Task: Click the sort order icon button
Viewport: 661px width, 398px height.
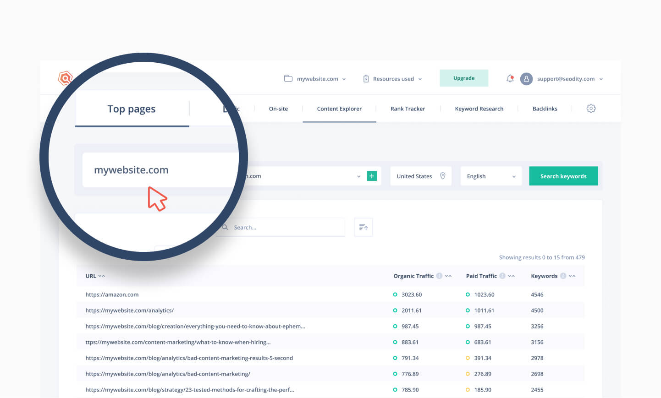Action: tap(364, 227)
